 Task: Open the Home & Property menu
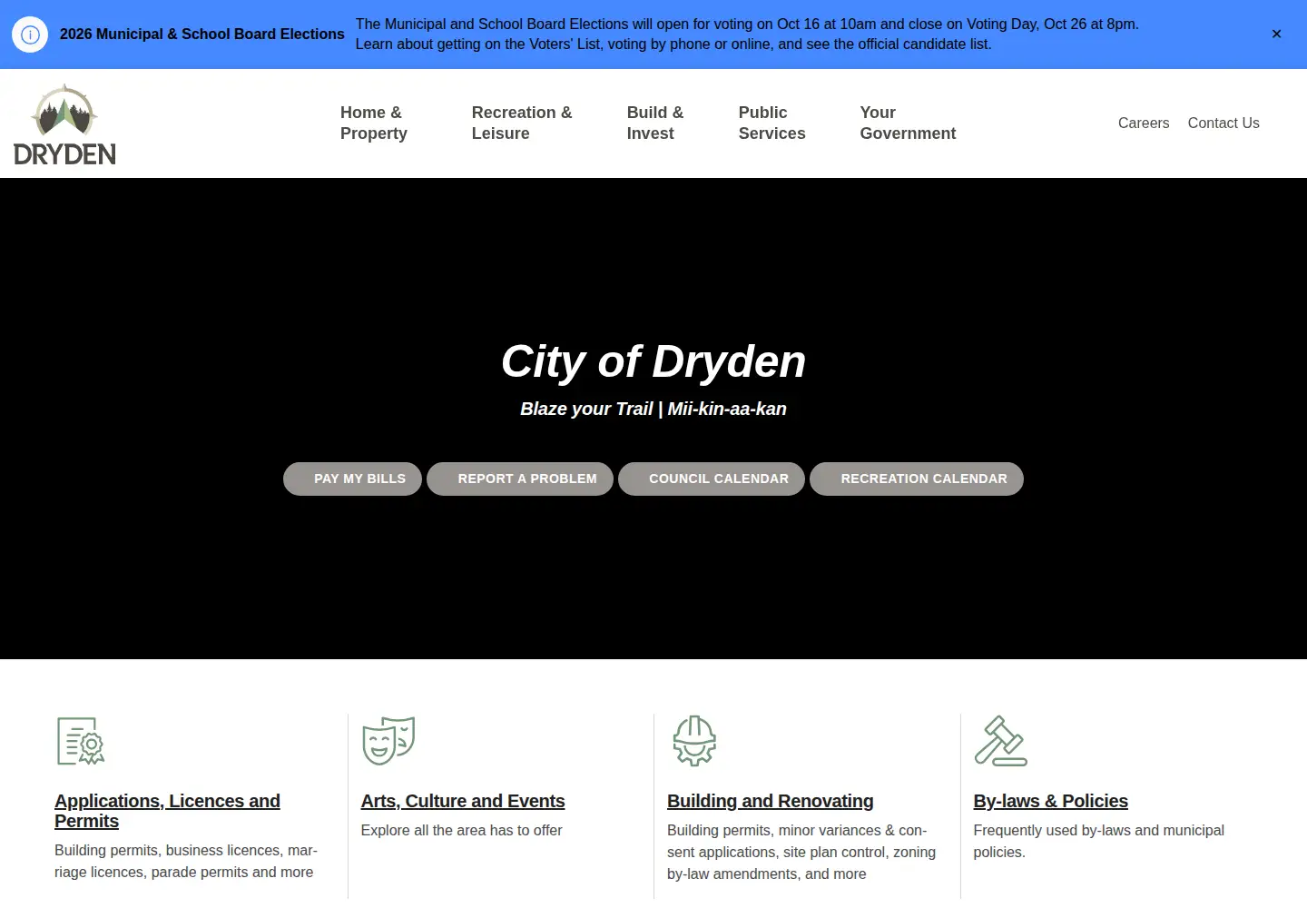point(374,123)
